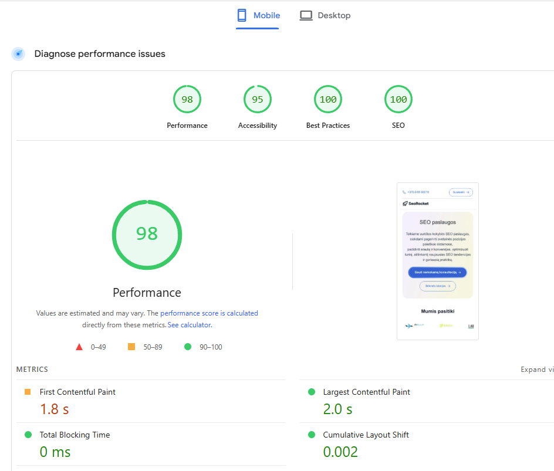This screenshot has height=471, width=554.
Task: Click the SEO gauge showing 100
Action: point(398,99)
